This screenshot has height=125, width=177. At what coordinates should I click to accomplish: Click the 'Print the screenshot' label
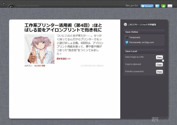coord(134,71)
